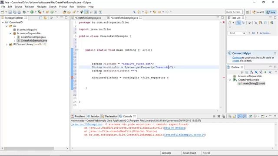
Task: Collapse the src folder node
Action: point(7,26)
